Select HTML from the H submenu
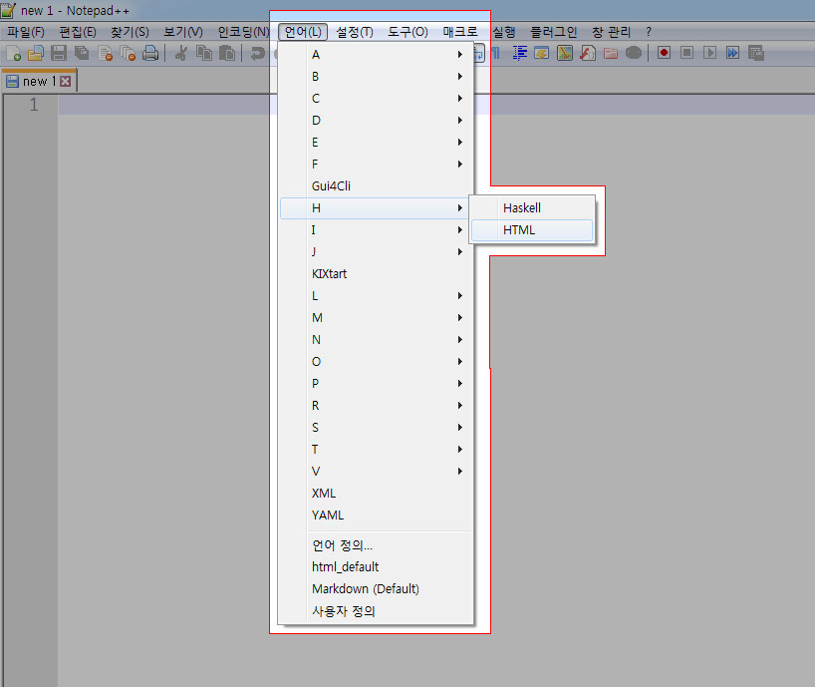Viewport: 815px width, 687px height. (532, 230)
